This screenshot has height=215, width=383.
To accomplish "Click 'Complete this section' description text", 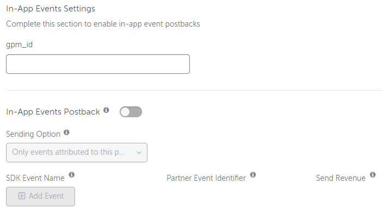I will click(x=103, y=24).
